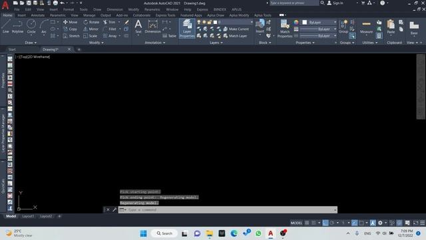Open the Format menu
The width and height of the screenshot is (426, 240).
69,9
